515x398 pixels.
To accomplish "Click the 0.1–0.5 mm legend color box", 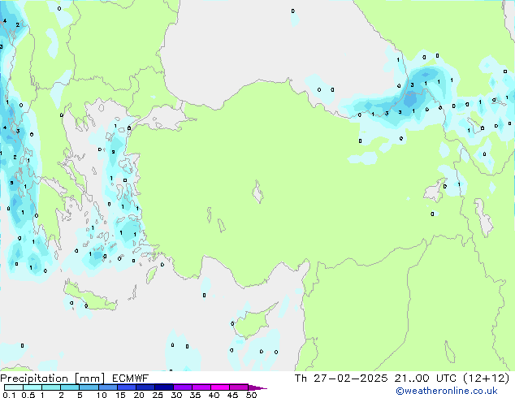I will [14, 387].
